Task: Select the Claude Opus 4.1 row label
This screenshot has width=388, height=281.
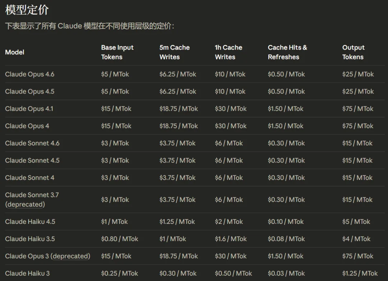Action: (x=29, y=109)
